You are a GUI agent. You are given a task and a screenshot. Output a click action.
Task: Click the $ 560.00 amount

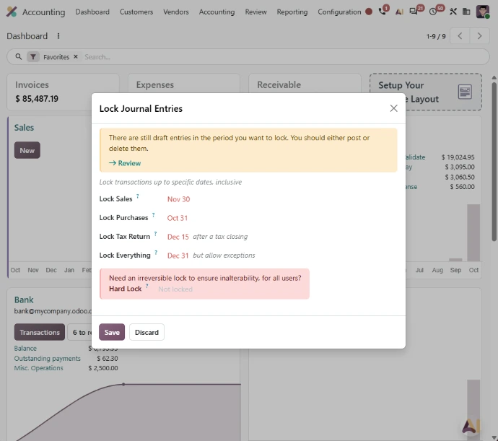(462, 186)
